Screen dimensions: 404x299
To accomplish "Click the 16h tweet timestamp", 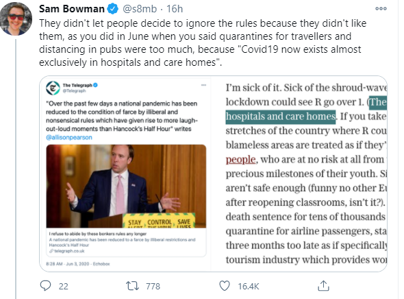I will click(175, 9).
